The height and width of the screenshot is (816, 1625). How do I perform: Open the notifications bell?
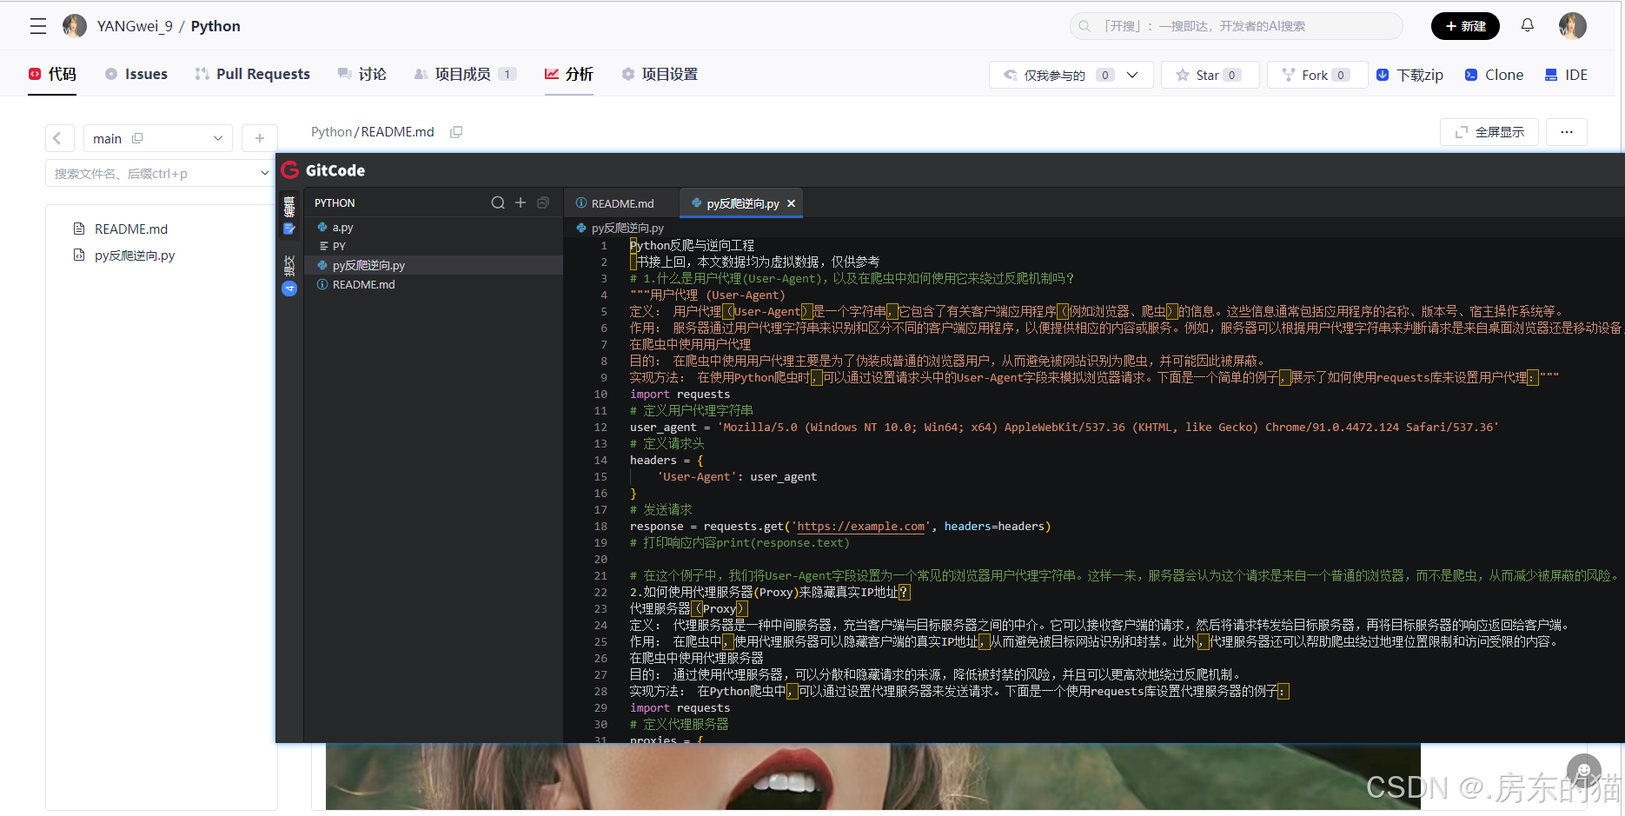point(1527,25)
